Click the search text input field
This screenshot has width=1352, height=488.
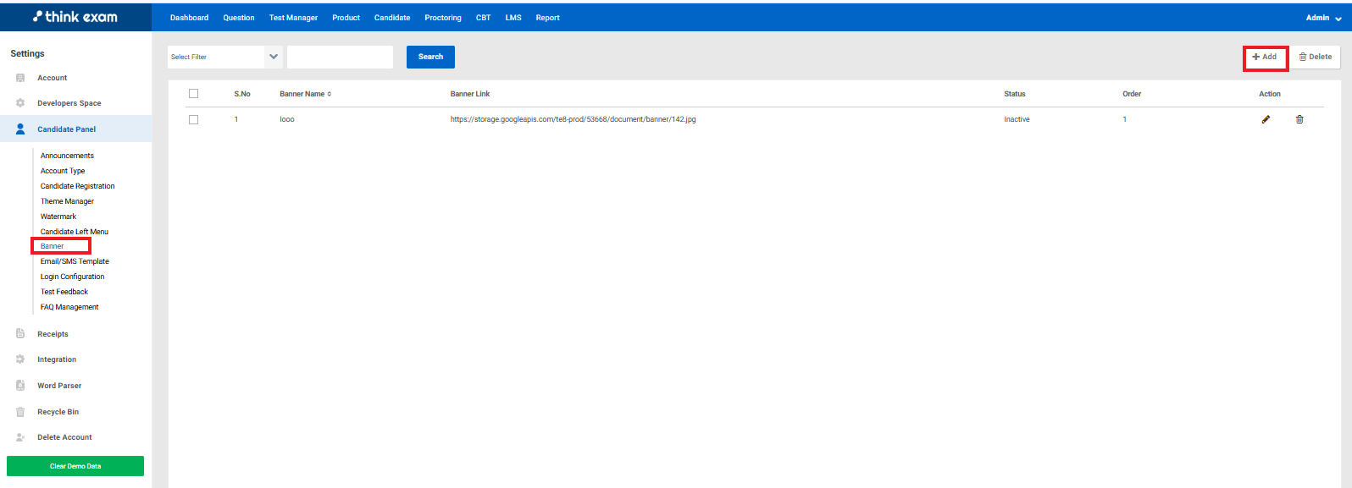(340, 57)
